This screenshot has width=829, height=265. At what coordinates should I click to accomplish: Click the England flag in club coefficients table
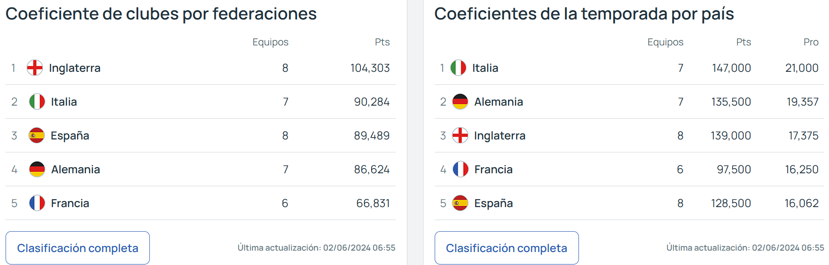click(35, 68)
